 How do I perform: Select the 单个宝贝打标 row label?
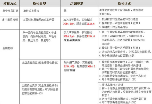10,11
